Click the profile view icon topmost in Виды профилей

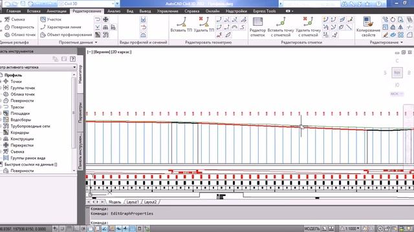[143, 19]
